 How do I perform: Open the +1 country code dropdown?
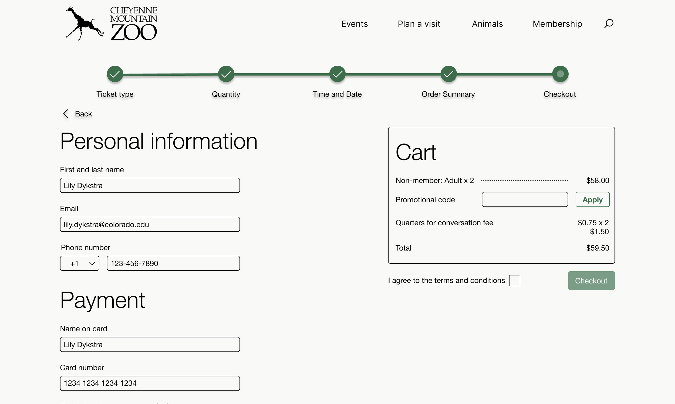80,263
